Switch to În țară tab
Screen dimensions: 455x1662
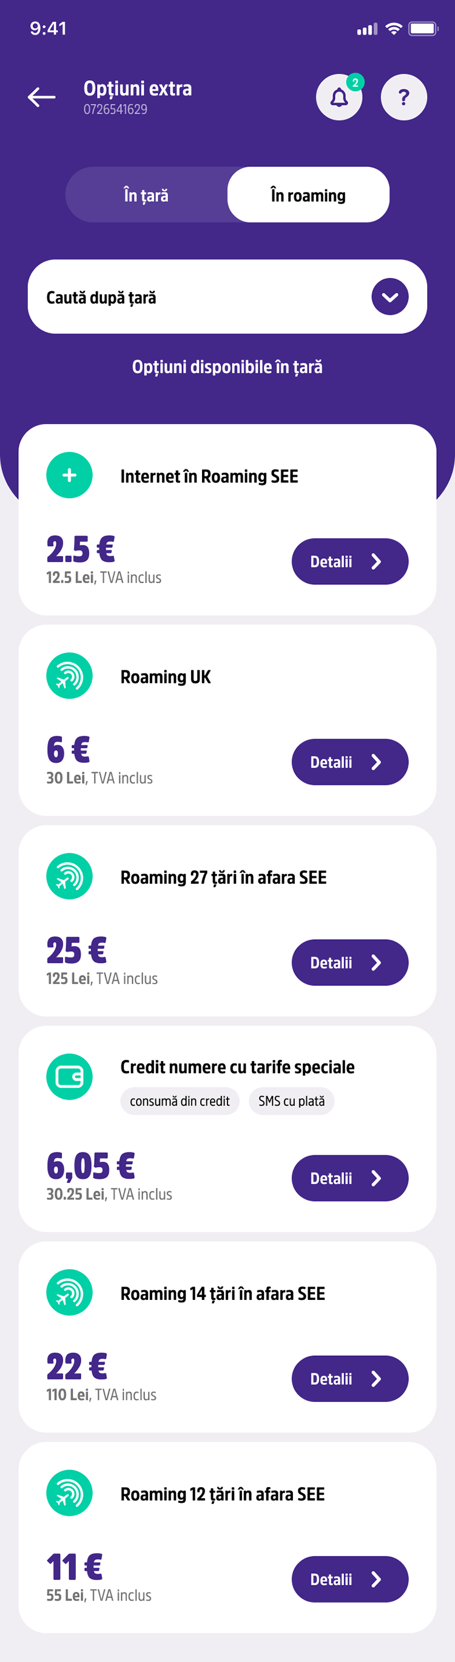pyautogui.click(x=146, y=195)
